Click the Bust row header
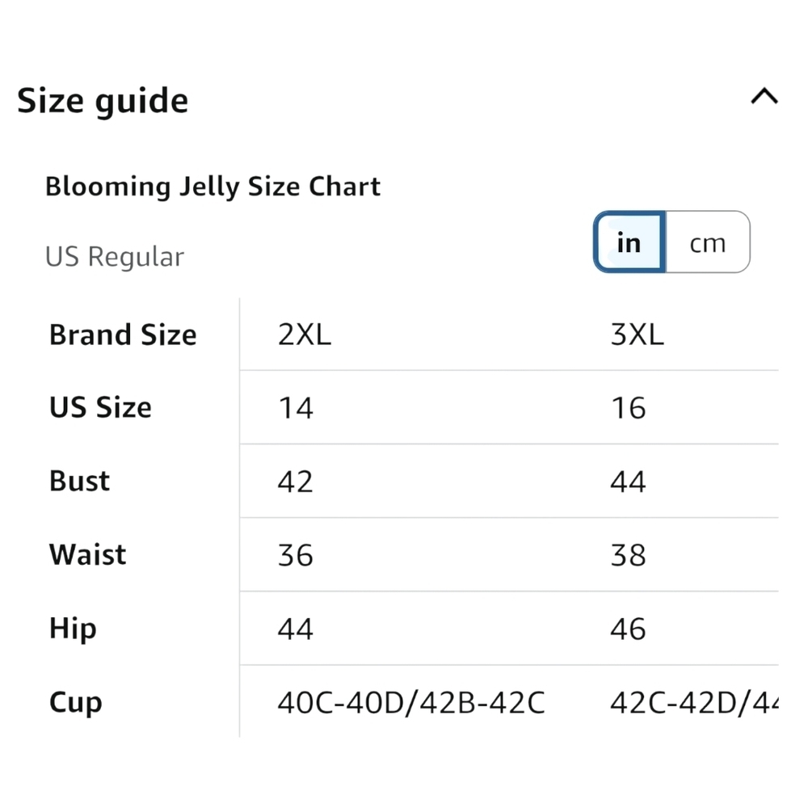The width and height of the screenshot is (808, 808). pos(79,482)
